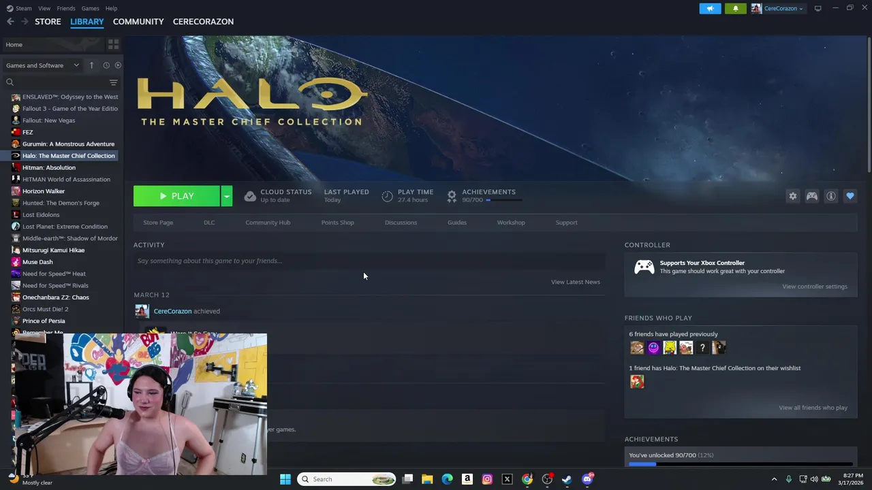The width and height of the screenshot is (872, 490).
Task: Open Discord from the taskbar
Action: coord(587,479)
